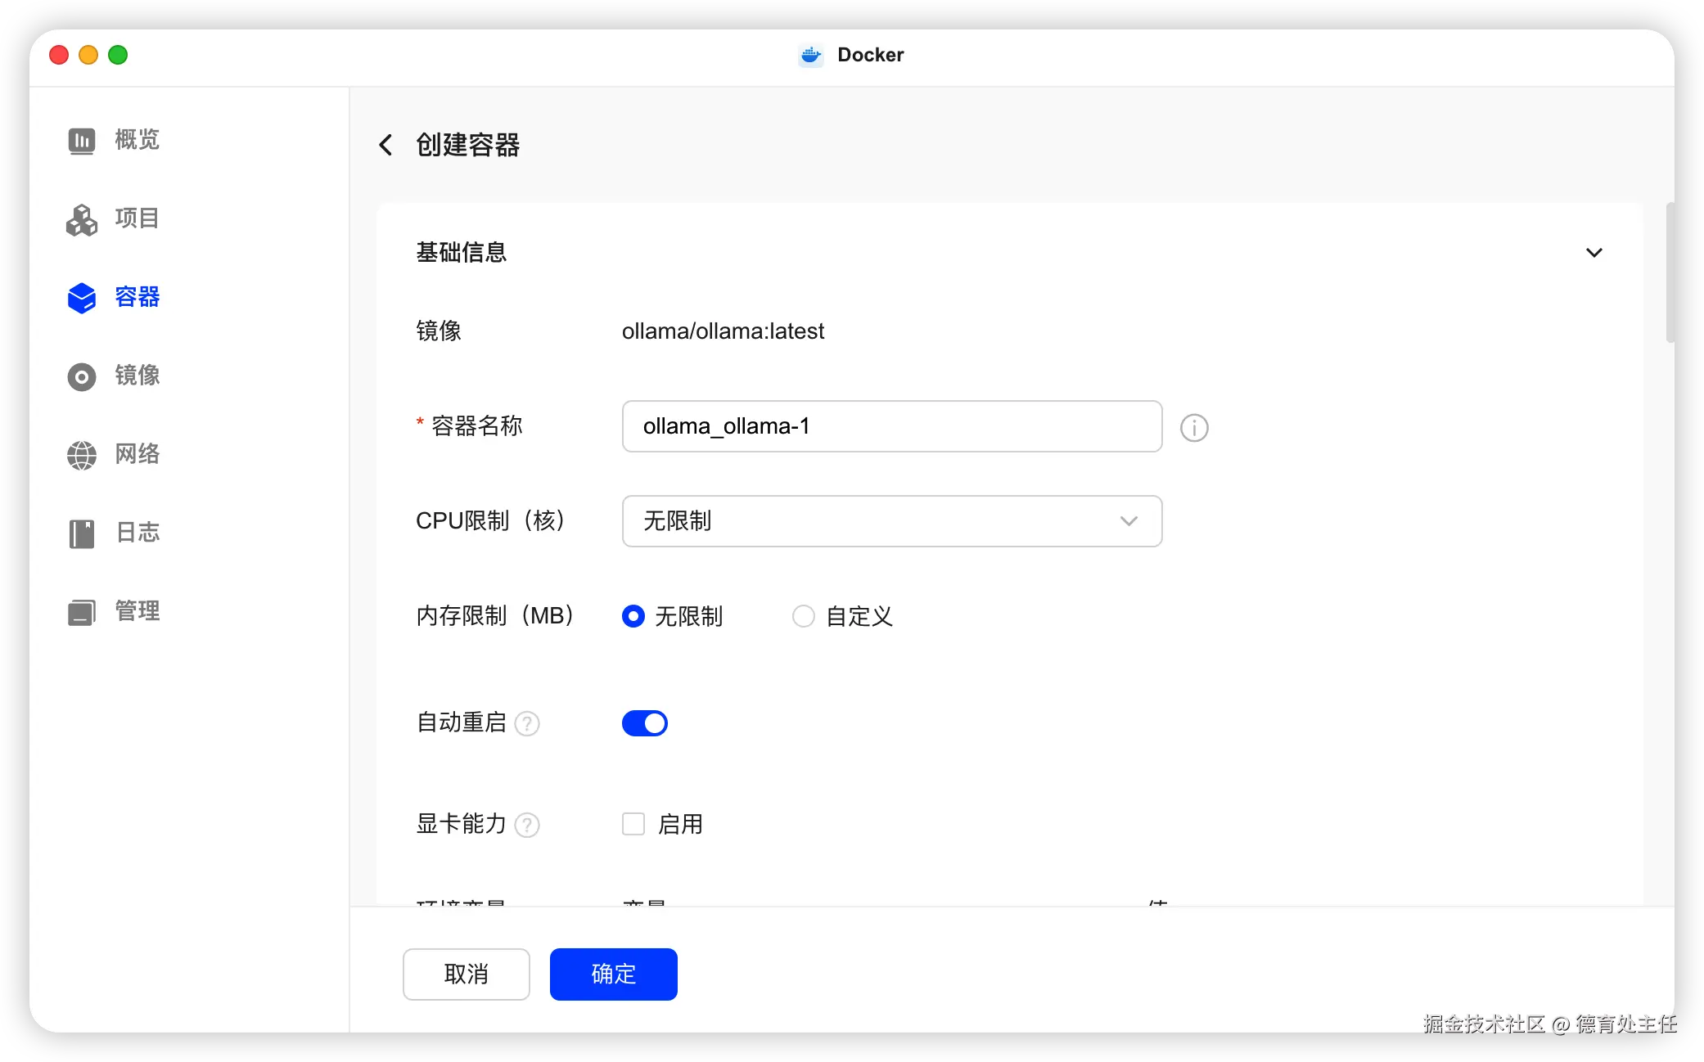Select the 自定义 memory limit radio

(804, 616)
